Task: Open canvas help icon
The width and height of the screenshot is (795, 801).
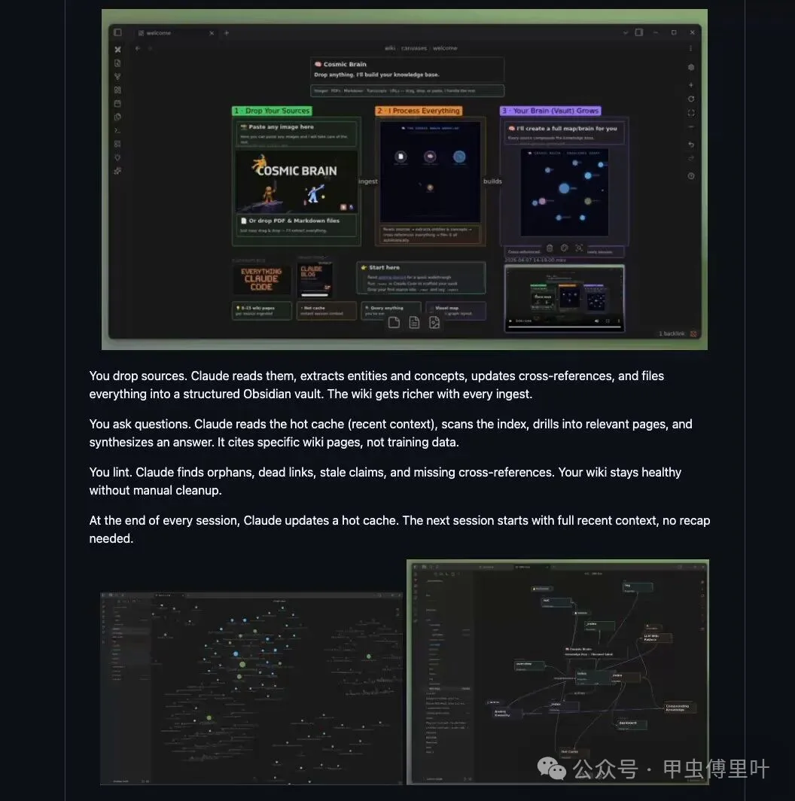Action: pos(691,176)
